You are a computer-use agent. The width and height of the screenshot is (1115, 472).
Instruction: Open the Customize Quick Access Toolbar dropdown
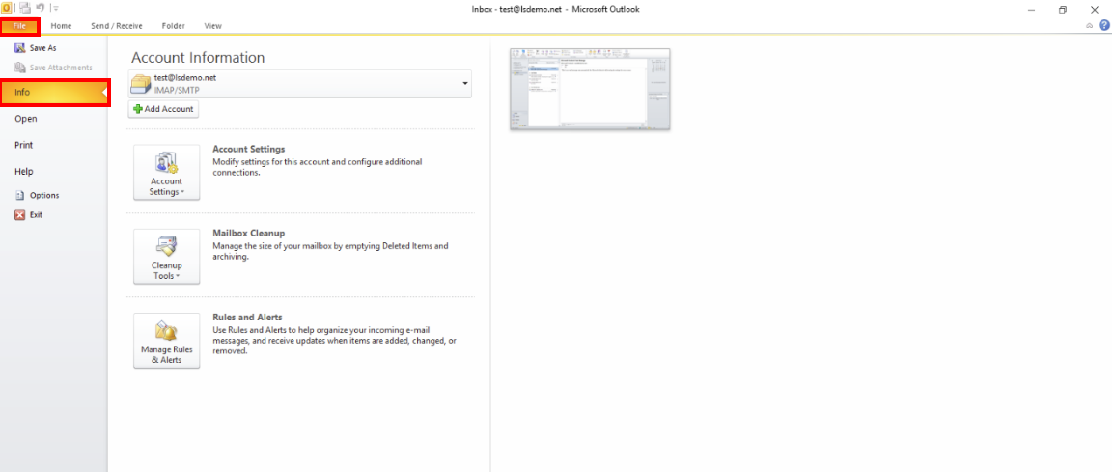(x=56, y=9)
